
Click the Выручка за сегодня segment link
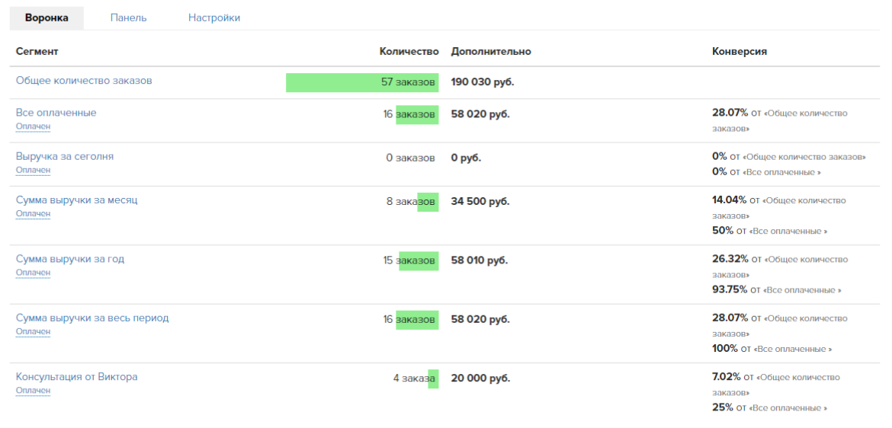point(65,156)
